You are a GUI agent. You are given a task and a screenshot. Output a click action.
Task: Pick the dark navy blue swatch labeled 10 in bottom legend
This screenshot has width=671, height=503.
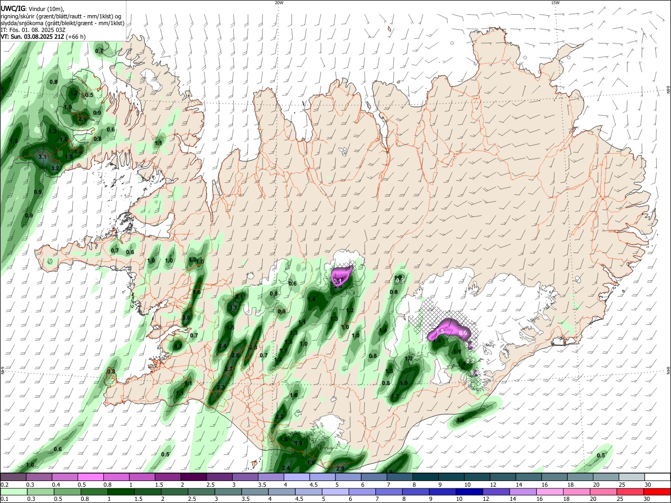point(469,491)
